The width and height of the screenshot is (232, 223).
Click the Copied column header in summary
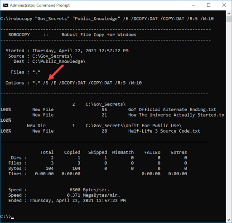click(x=72, y=152)
